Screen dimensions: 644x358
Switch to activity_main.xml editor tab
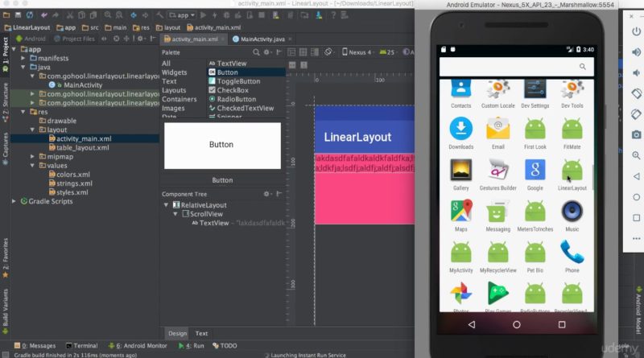[x=194, y=39]
